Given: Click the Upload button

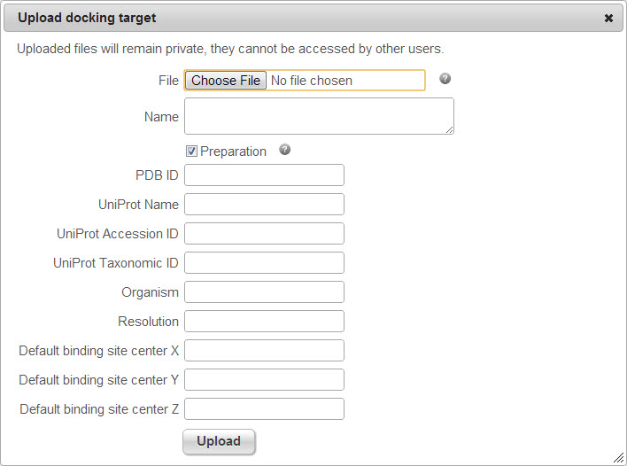Looking at the screenshot, I should pyautogui.click(x=219, y=441).
